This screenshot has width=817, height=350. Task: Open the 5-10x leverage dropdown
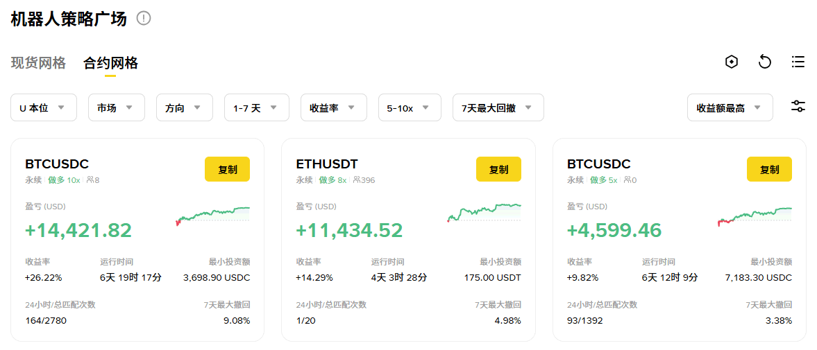(409, 107)
